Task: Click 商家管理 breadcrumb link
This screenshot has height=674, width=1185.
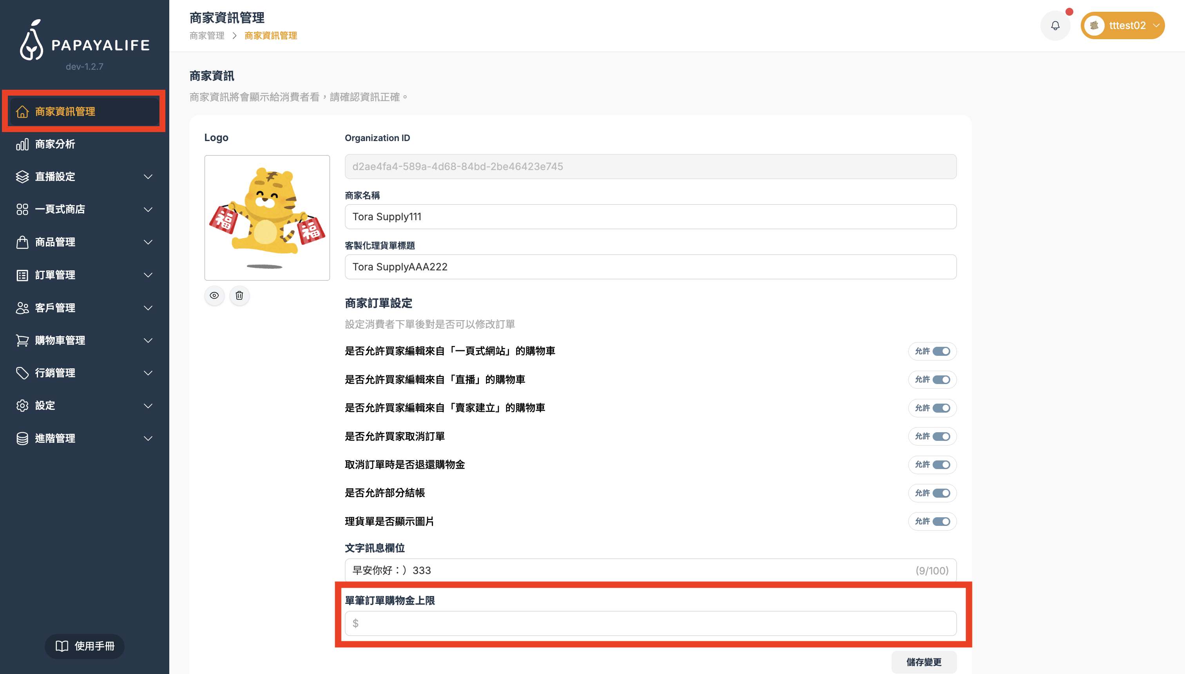Action: (x=207, y=36)
